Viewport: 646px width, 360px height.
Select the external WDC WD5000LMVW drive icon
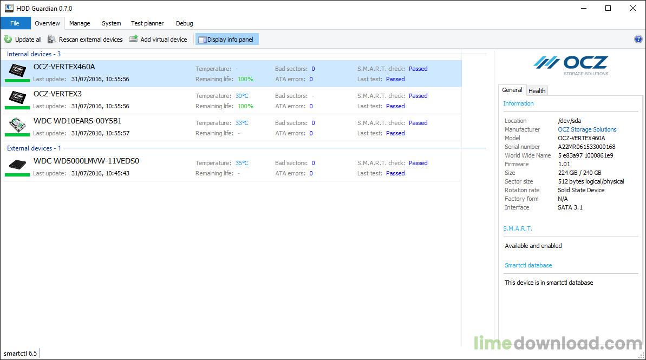click(x=17, y=164)
